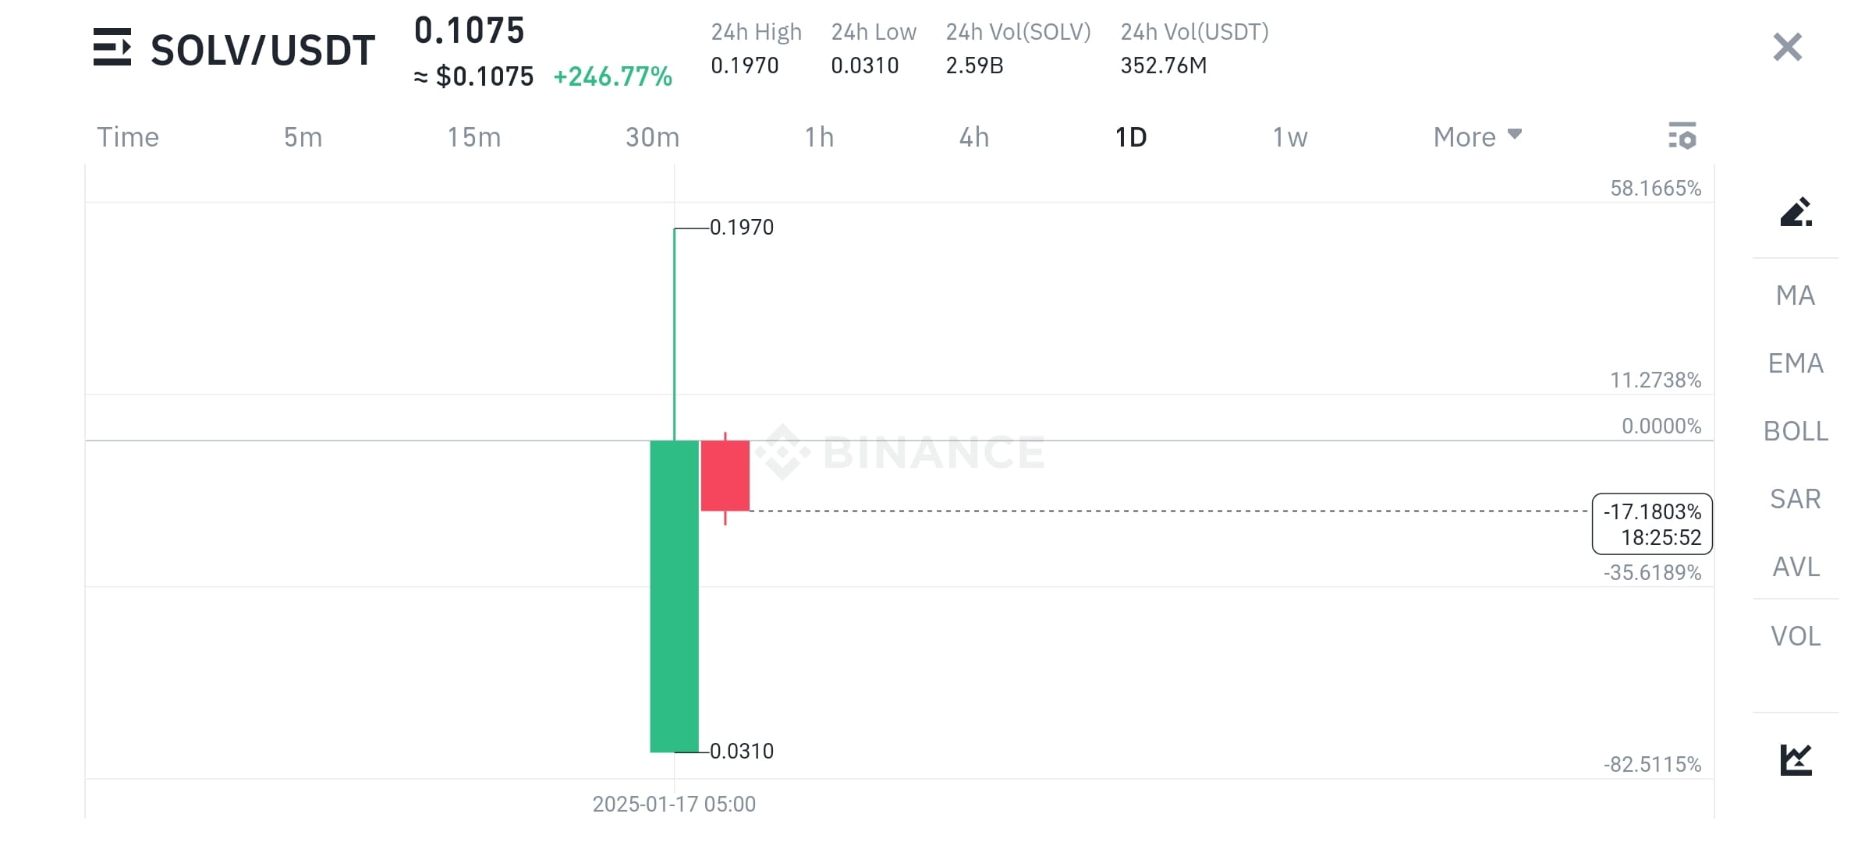Toggle the MA indicator

(x=1796, y=295)
